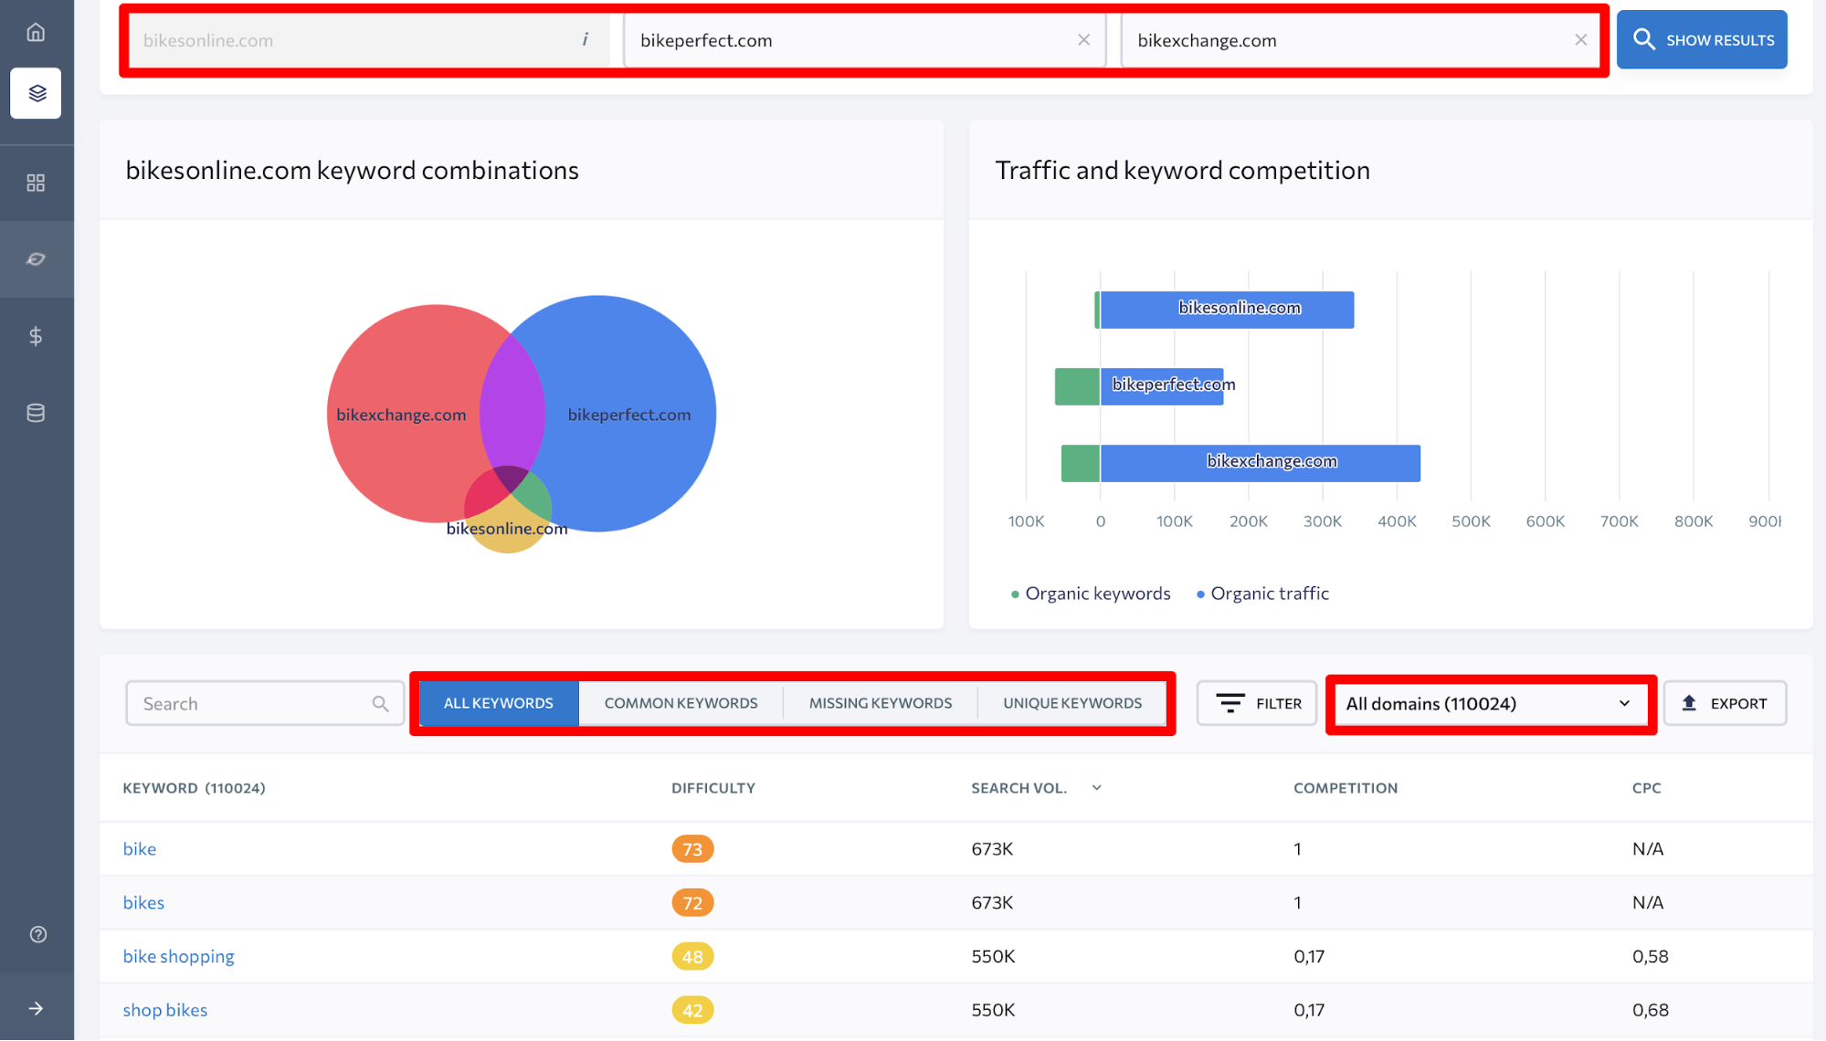Open the four-squares grid sidebar icon

tap(36, 183)
